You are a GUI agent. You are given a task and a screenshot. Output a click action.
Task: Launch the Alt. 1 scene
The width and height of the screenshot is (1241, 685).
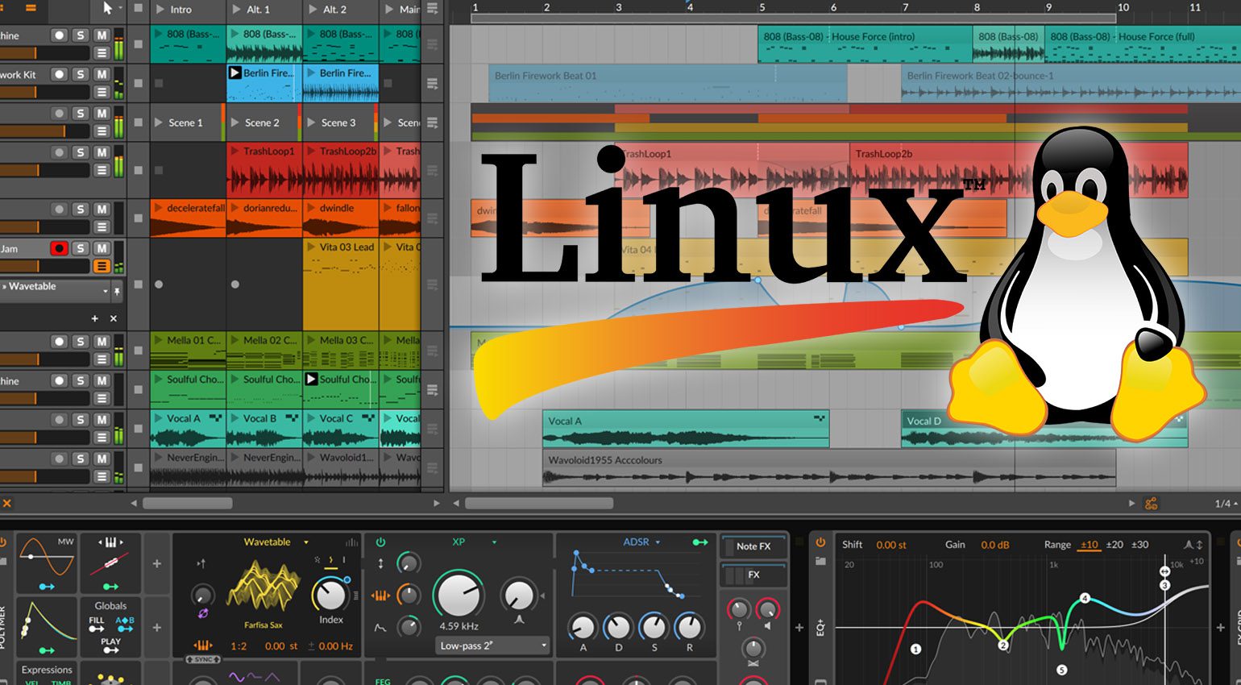236,10
